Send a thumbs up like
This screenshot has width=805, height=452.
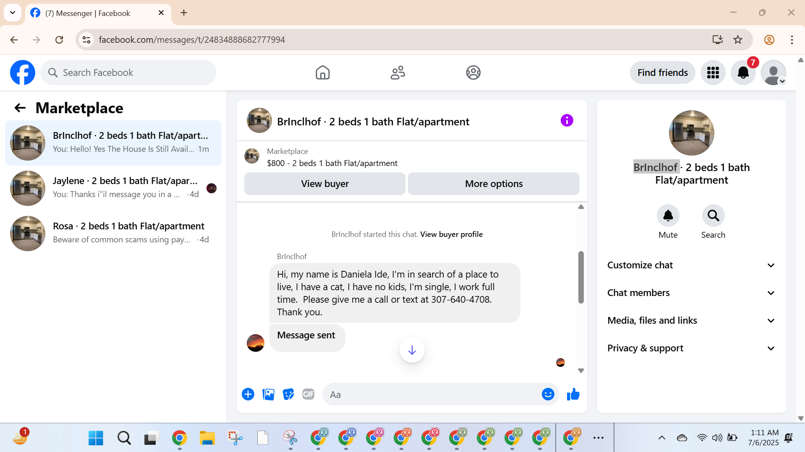573,394
